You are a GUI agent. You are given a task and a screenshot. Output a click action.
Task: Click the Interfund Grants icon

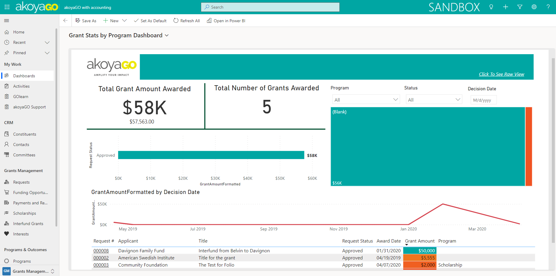(x=7, y=224)
